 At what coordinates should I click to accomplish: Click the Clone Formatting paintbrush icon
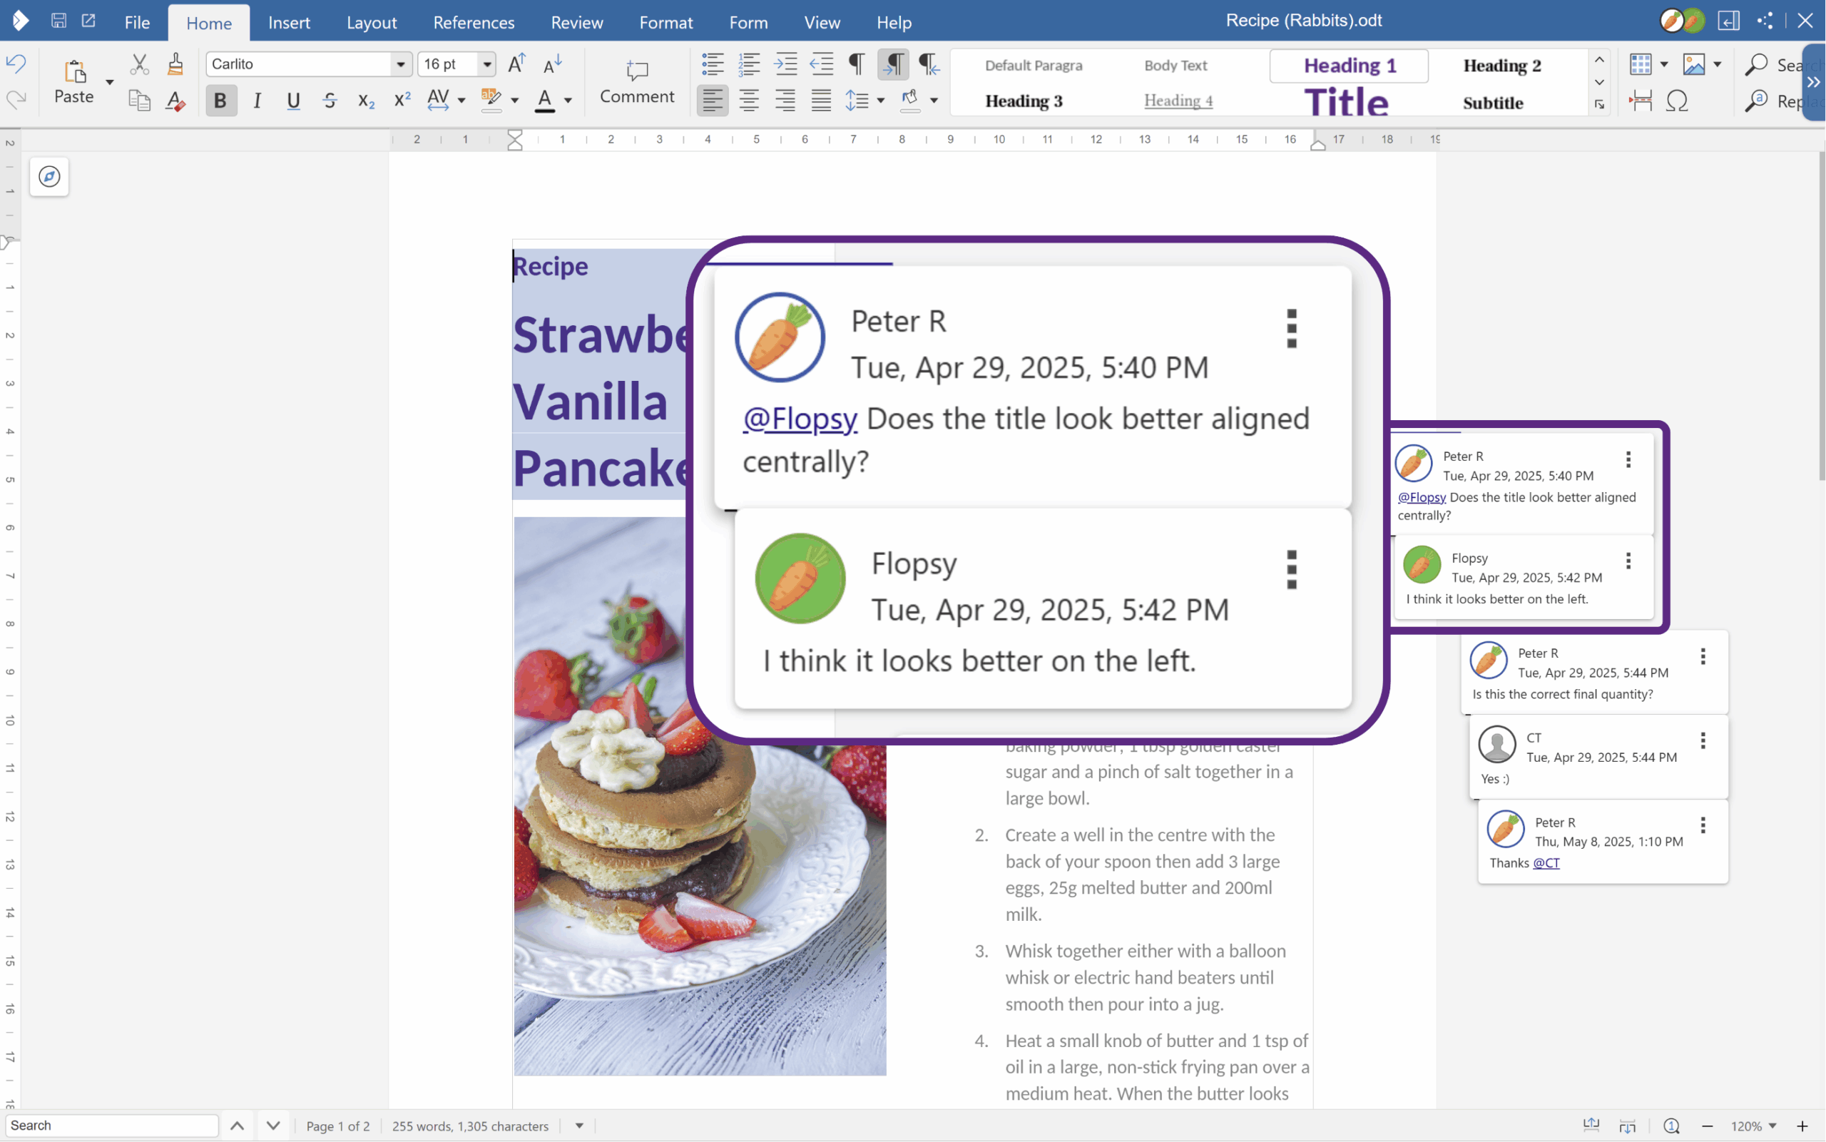175,64
